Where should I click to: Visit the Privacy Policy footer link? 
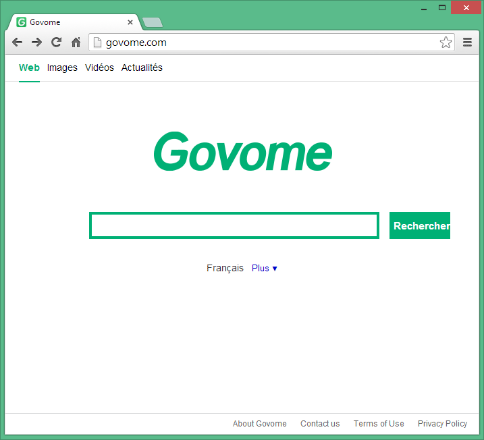coord(442,424)
